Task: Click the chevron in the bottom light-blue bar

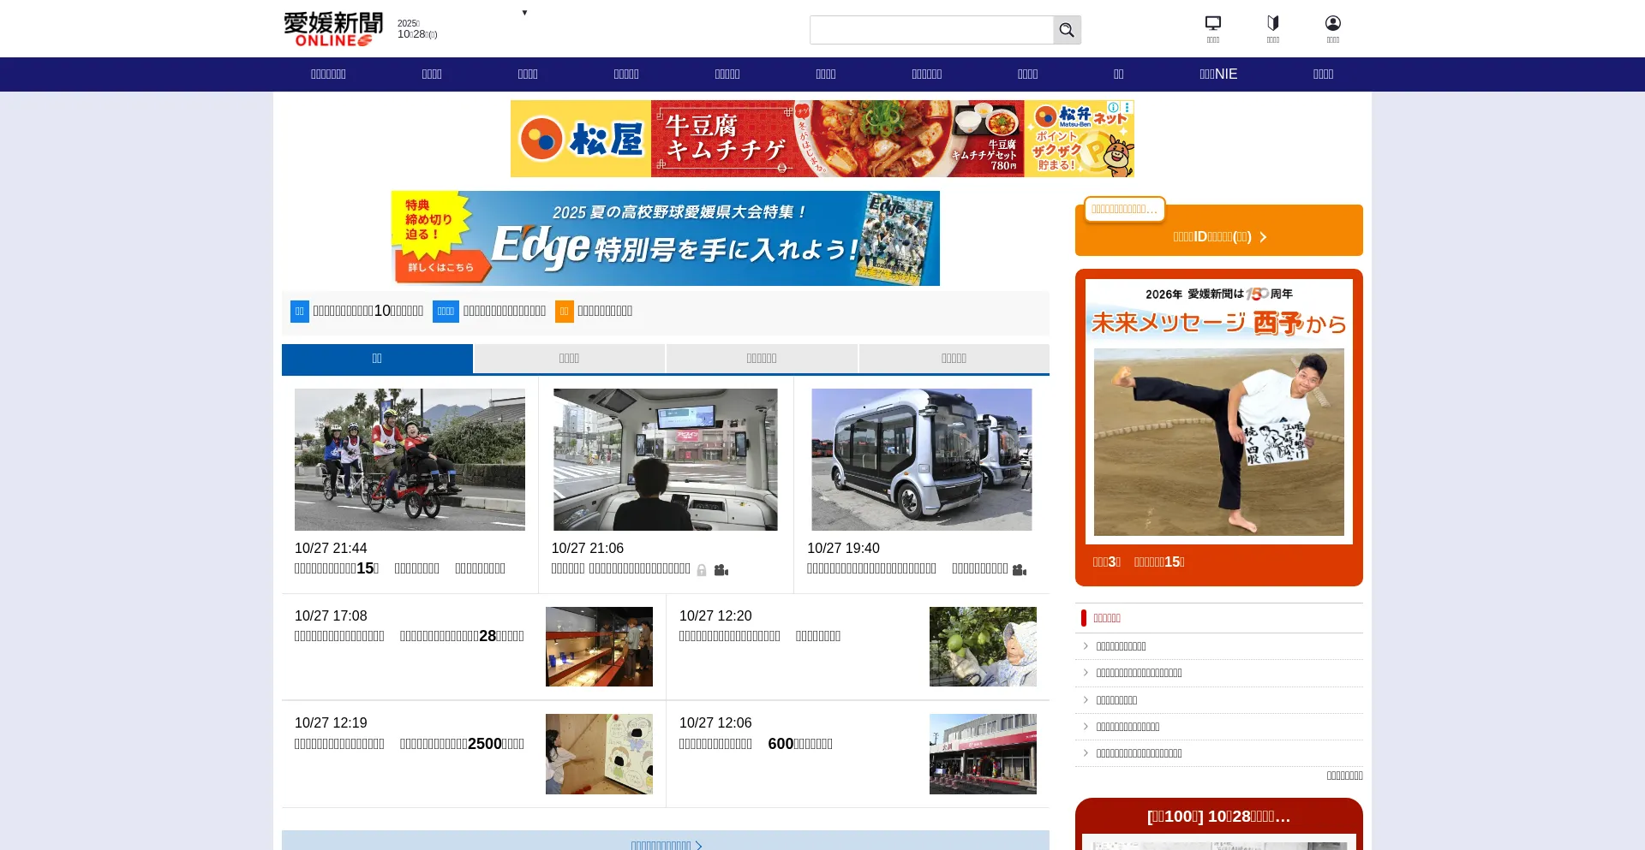Action: tap(699, 845)
